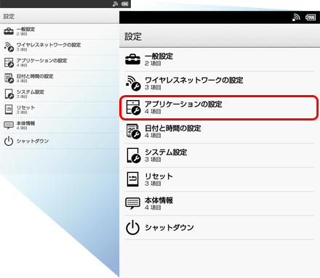Open 本体情報 in the small background screen
The width and height of the screenshot is (320, 278).
click(61, 126)
